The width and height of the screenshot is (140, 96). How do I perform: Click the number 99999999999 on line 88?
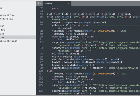click(x=105, y=31)
